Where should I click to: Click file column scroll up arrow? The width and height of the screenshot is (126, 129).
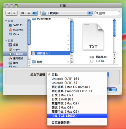pos(72,55)
